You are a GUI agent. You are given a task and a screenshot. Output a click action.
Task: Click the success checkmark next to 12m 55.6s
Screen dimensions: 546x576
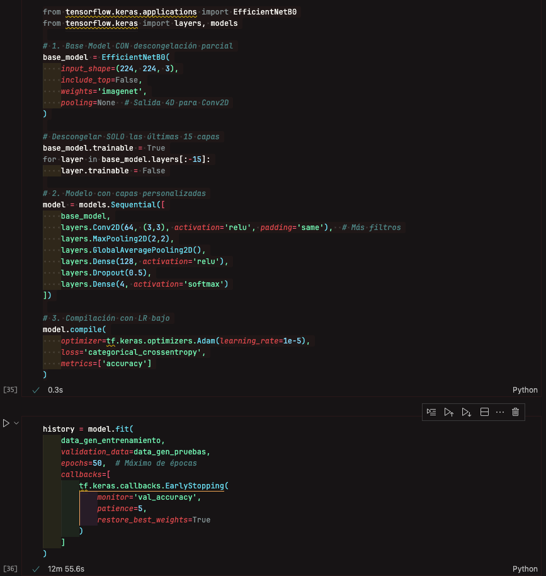[36, 569]
